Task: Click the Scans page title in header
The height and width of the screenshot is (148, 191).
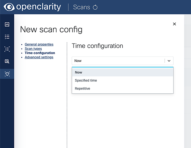Action: [81, 7]
